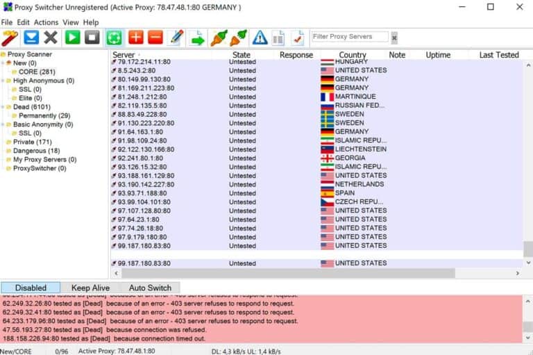Collapse the Basic Anonymity (0) tree node
533x355 pixels.
tap(3, 124)
